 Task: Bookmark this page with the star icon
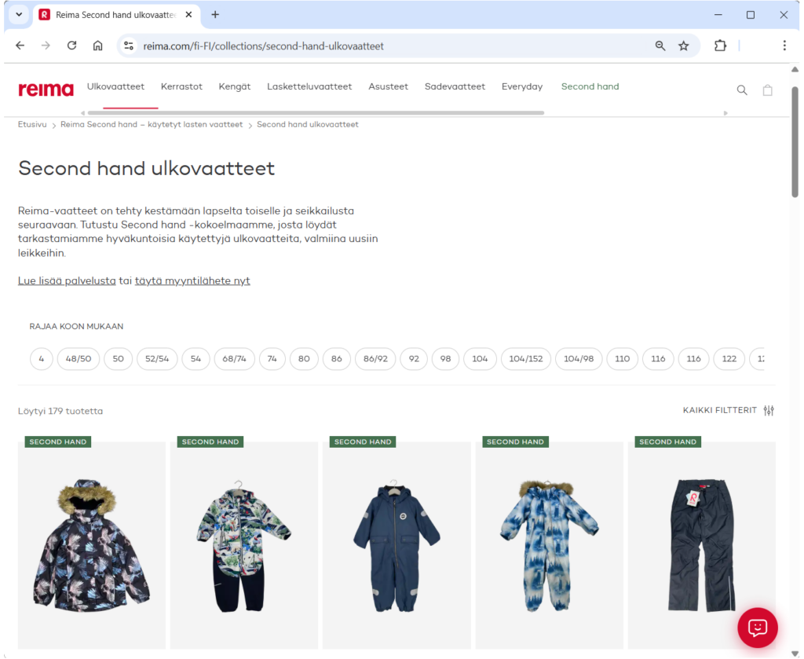click(x=683, y=46)
